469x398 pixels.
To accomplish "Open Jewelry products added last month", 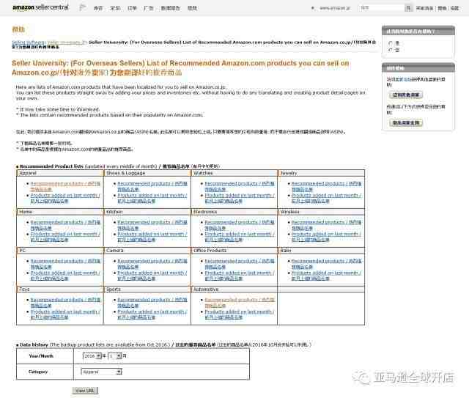I will [327, 198].
